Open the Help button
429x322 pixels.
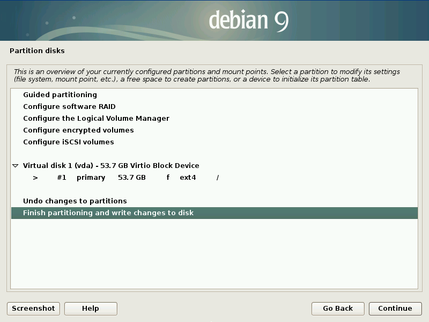tap(91, 309)
